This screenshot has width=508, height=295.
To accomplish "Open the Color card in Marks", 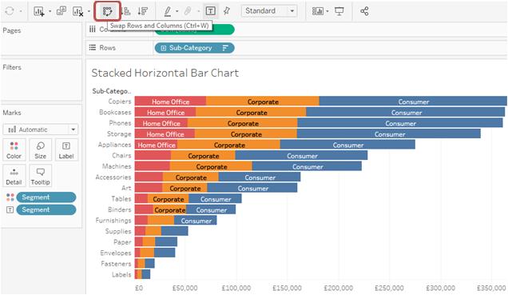I will [14, 150].
